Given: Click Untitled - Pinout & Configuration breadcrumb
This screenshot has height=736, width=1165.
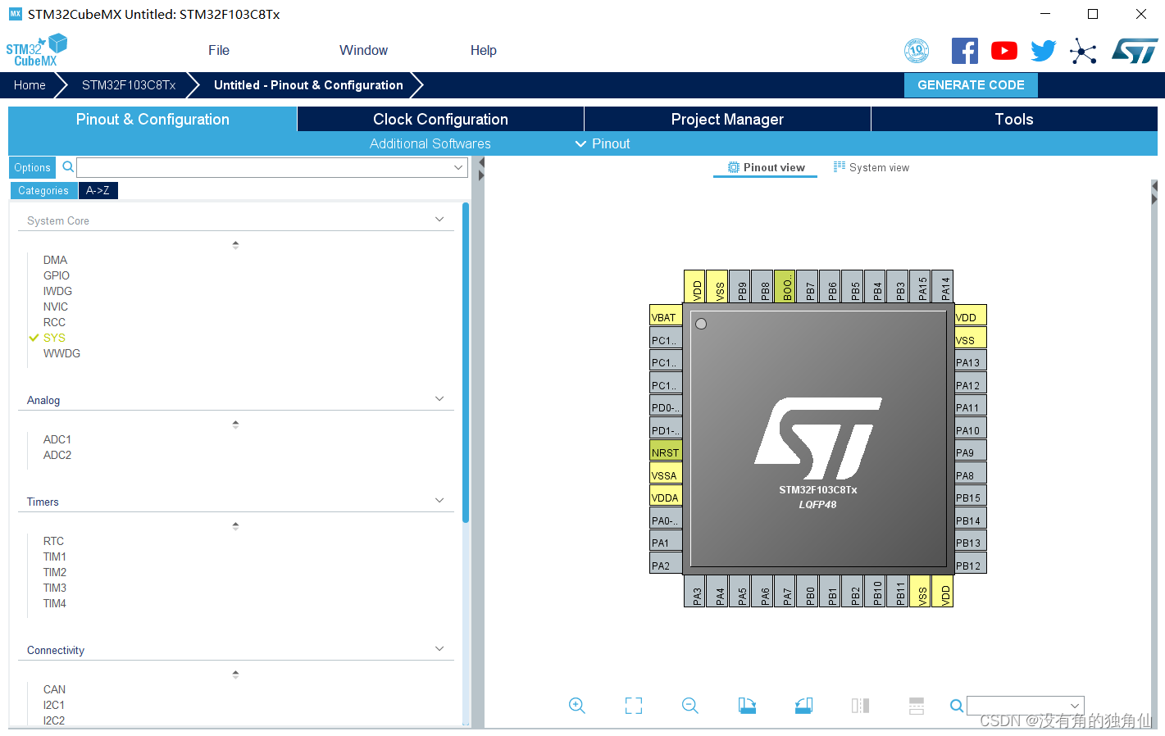Looking at the screenshot, I should pos(308,85).
